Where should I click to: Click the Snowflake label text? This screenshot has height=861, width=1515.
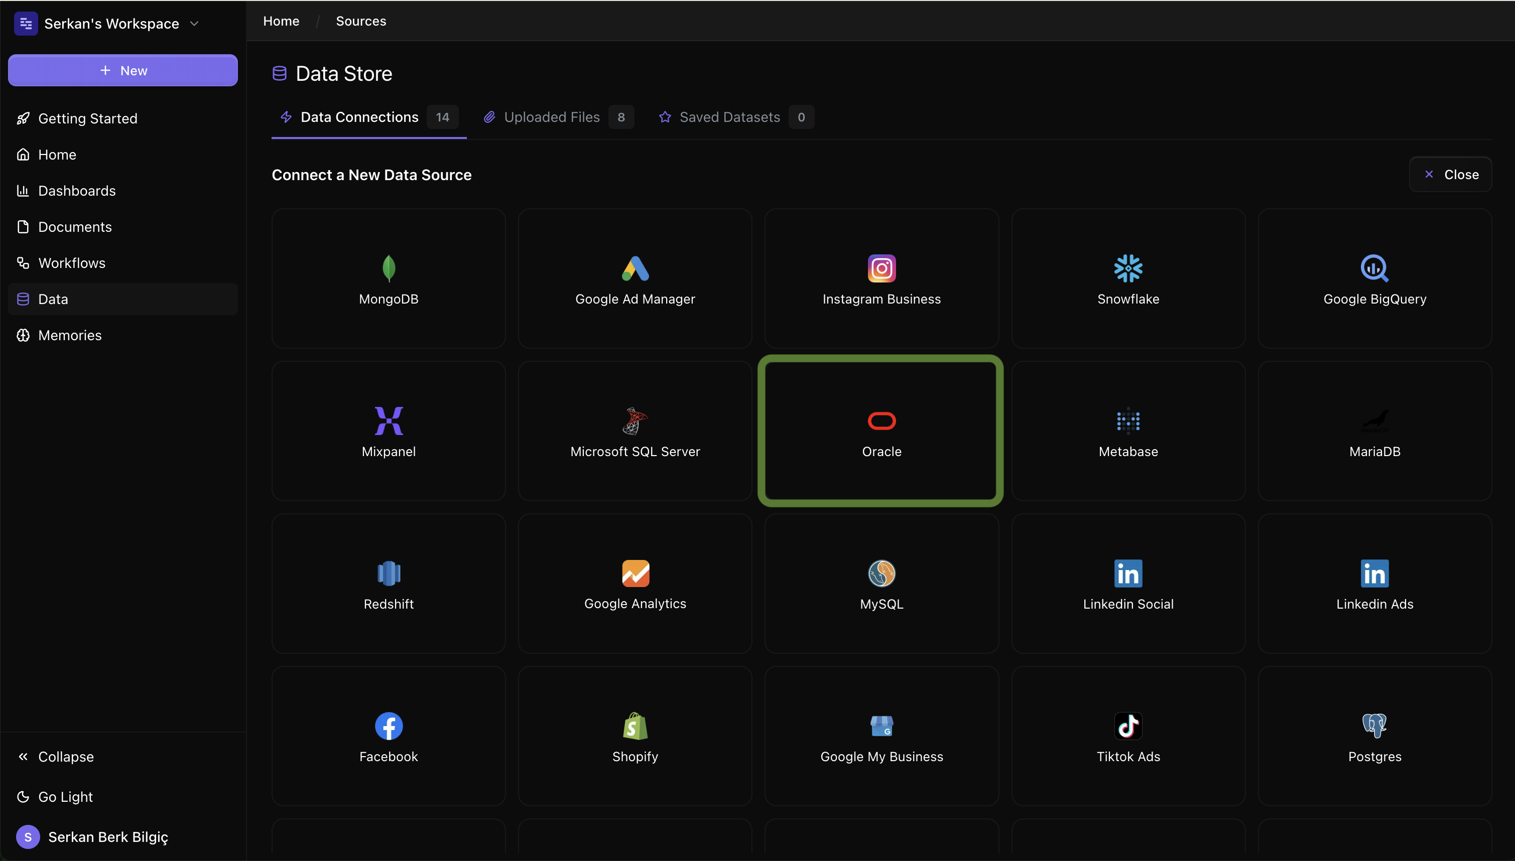point(1128,299)
